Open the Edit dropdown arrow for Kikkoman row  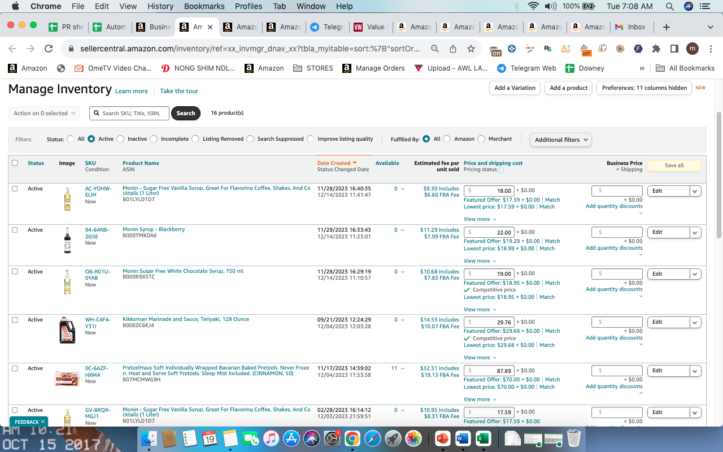[x=696, y=322]
